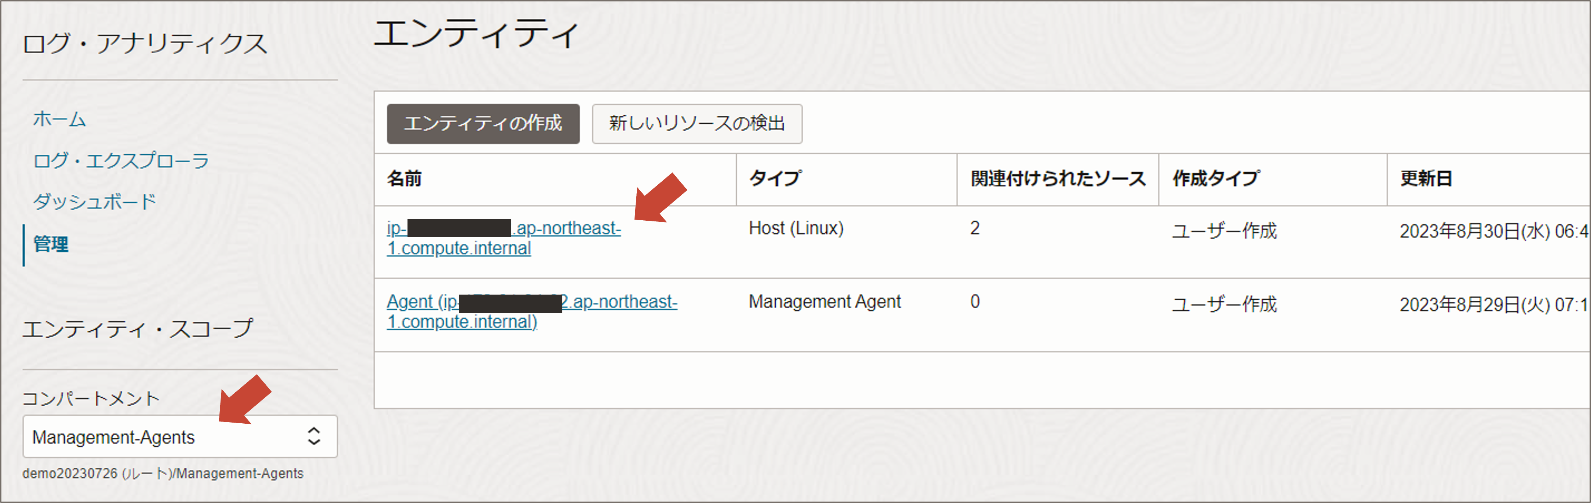Click the タイプ column header
The height and width of the screenshot is (503, 1591).
(775, 179)
